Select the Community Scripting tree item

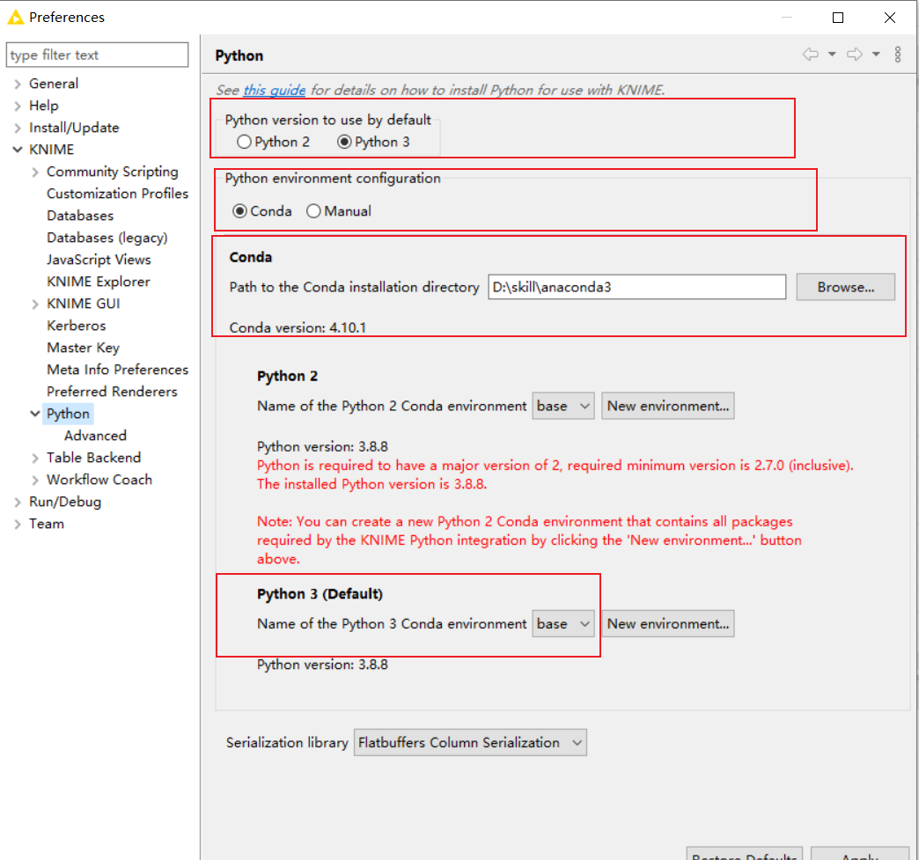click(113, 172)
